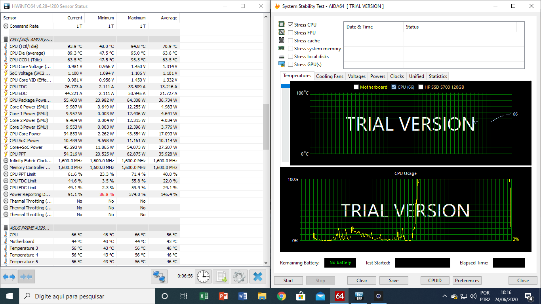Click HWiNFO shrink columns inward arrows button
Viewport: 541px width, 304px height.
[26, 276]
